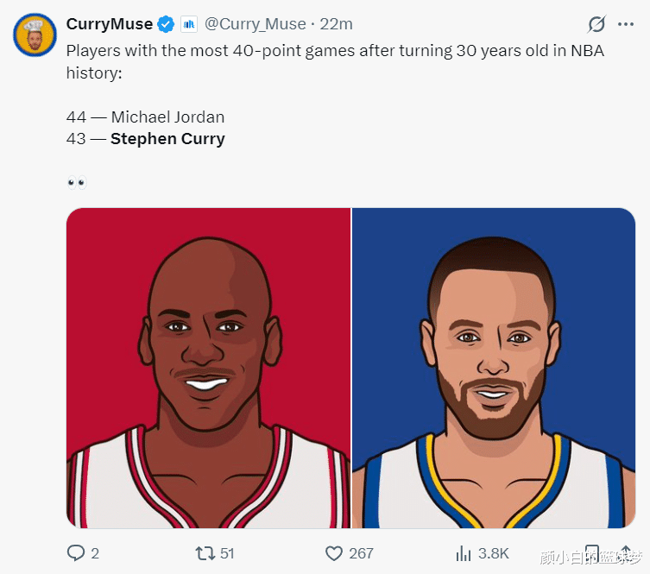This screenshot has width=650, height=574.
Task: Click the reply comment icon
Action: click(x=76, y=553)
